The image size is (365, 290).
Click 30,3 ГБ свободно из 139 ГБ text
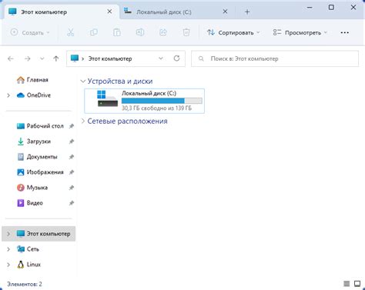[156, 108]
